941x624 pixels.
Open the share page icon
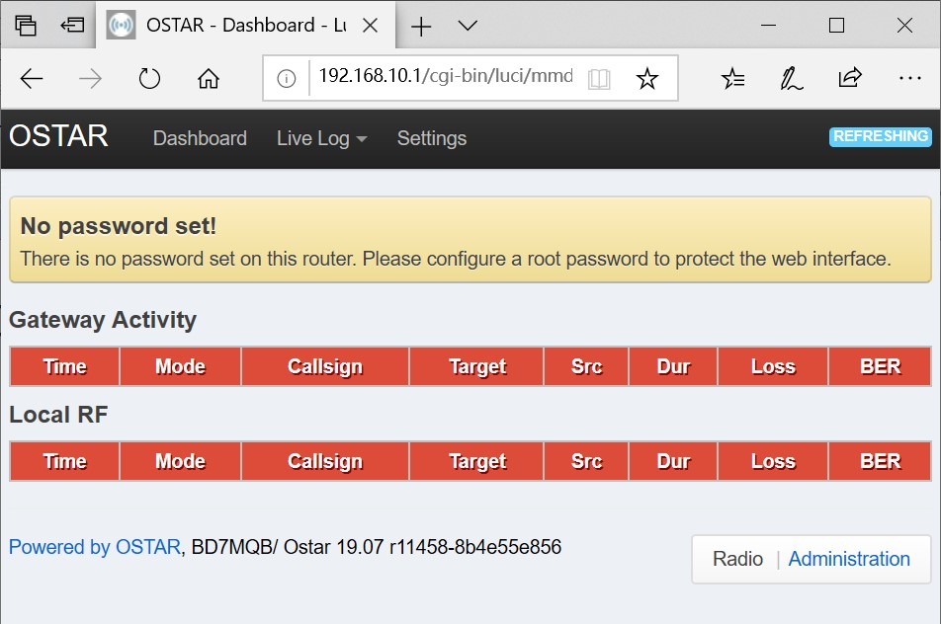pos(849,79)
